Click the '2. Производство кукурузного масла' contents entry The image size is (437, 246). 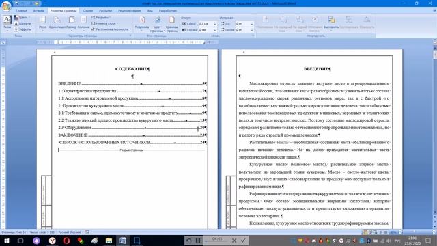tap(132, 106)
